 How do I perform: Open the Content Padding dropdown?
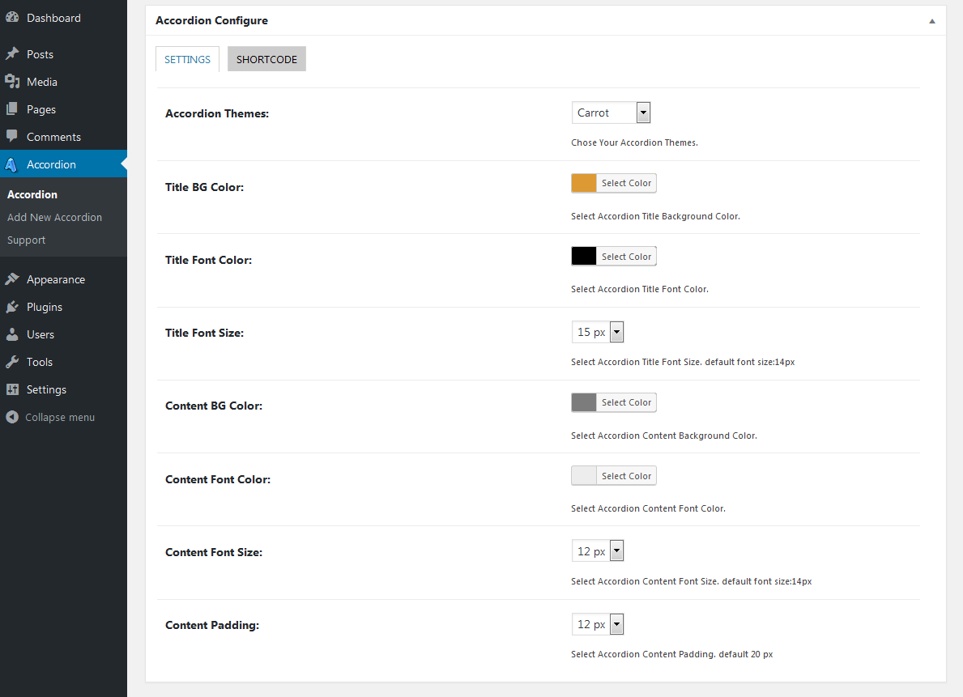pyautogui.click(x=597, y=624)
